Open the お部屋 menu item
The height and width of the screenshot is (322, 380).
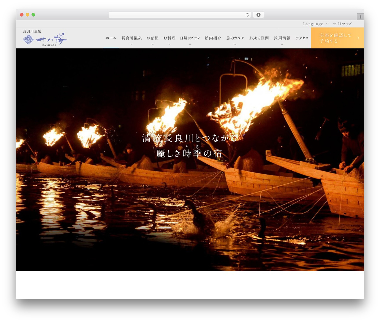[153, 38]
